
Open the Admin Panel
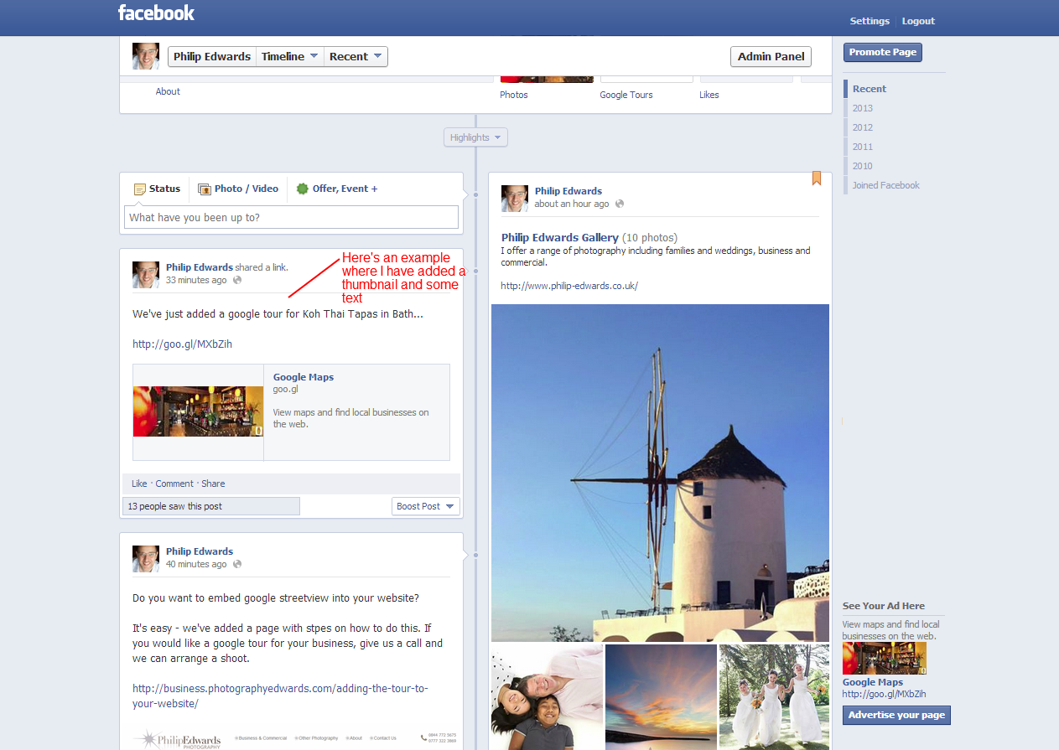(771, 56)
